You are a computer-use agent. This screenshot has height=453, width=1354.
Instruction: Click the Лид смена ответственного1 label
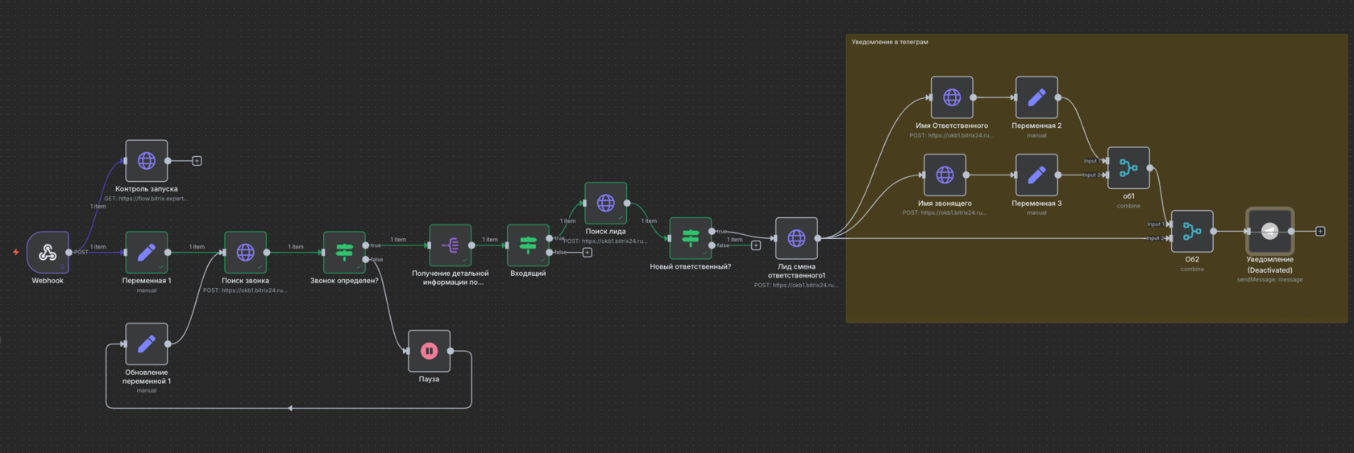point(797,271)
